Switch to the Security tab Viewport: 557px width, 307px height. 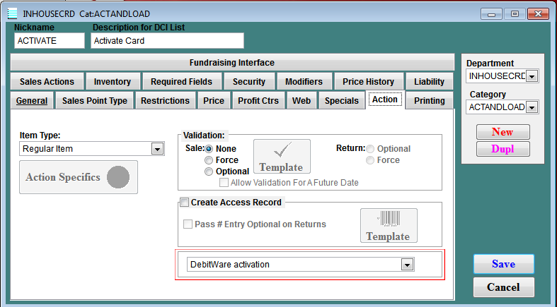click(249, 81)
